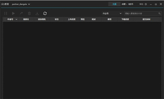Click the delete trash icon
This screenshot has width=164, height=99.
pos(29,14)
